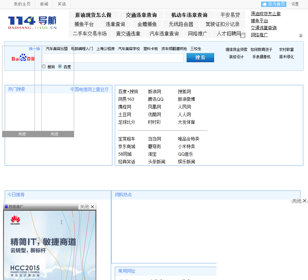Open the 机动车违章查询 link

(189, 15)
